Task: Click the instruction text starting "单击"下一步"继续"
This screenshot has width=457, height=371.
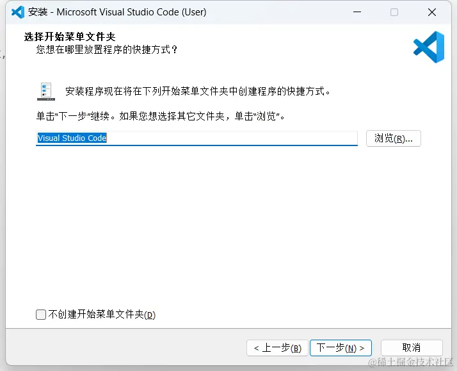Action: tap(160, 116)
